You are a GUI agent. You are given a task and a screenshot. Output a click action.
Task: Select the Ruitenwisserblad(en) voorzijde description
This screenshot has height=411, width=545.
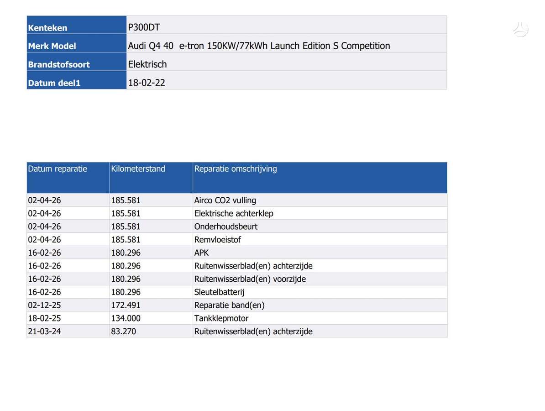(x=250, y=279)
